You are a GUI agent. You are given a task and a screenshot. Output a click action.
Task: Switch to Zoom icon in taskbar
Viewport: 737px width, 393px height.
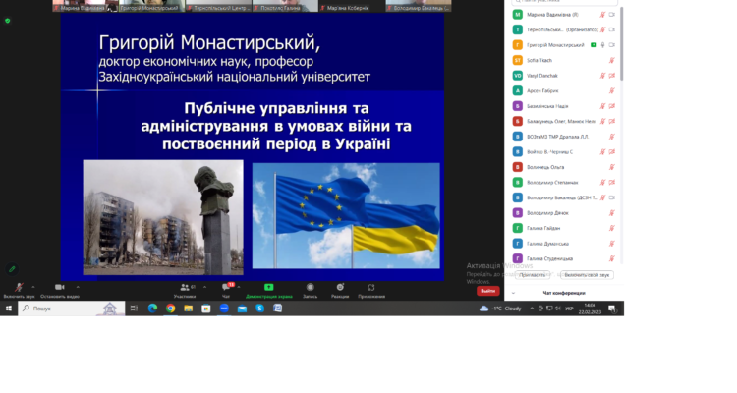pyautogui.click(x=224, y=309)
